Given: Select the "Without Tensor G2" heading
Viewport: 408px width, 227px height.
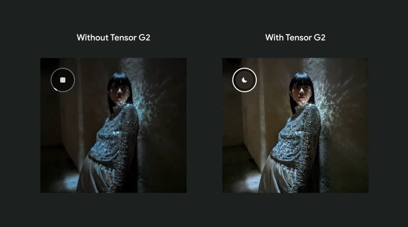Looking at the screenshot, I should [113, 38].
